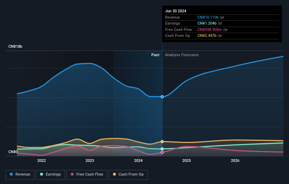
Task: Toggle the Earnings legend button
Action: coord(50,175)
